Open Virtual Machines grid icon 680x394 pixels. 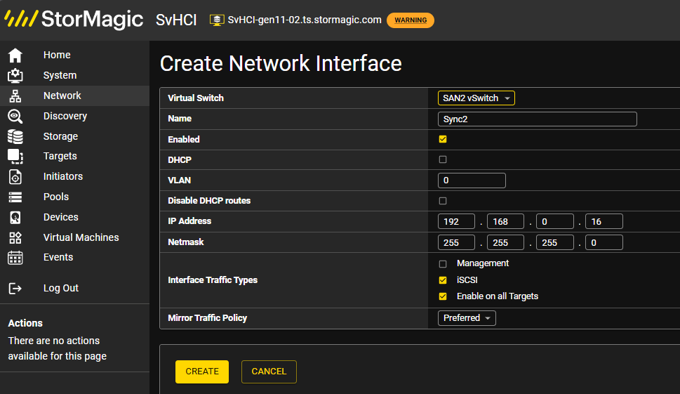click(15, 238)
